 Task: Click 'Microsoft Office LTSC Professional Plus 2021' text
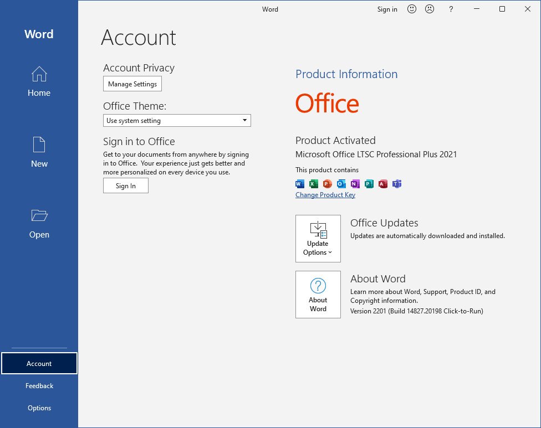[376, 154]
